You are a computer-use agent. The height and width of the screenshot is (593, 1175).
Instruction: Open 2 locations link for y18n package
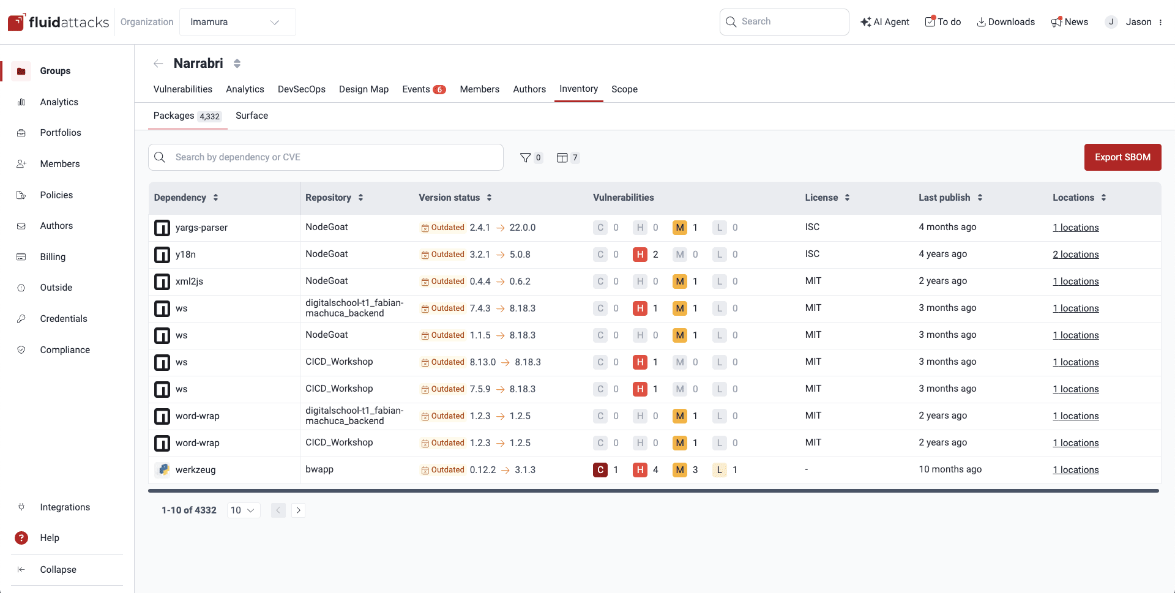coord(1075,254)
